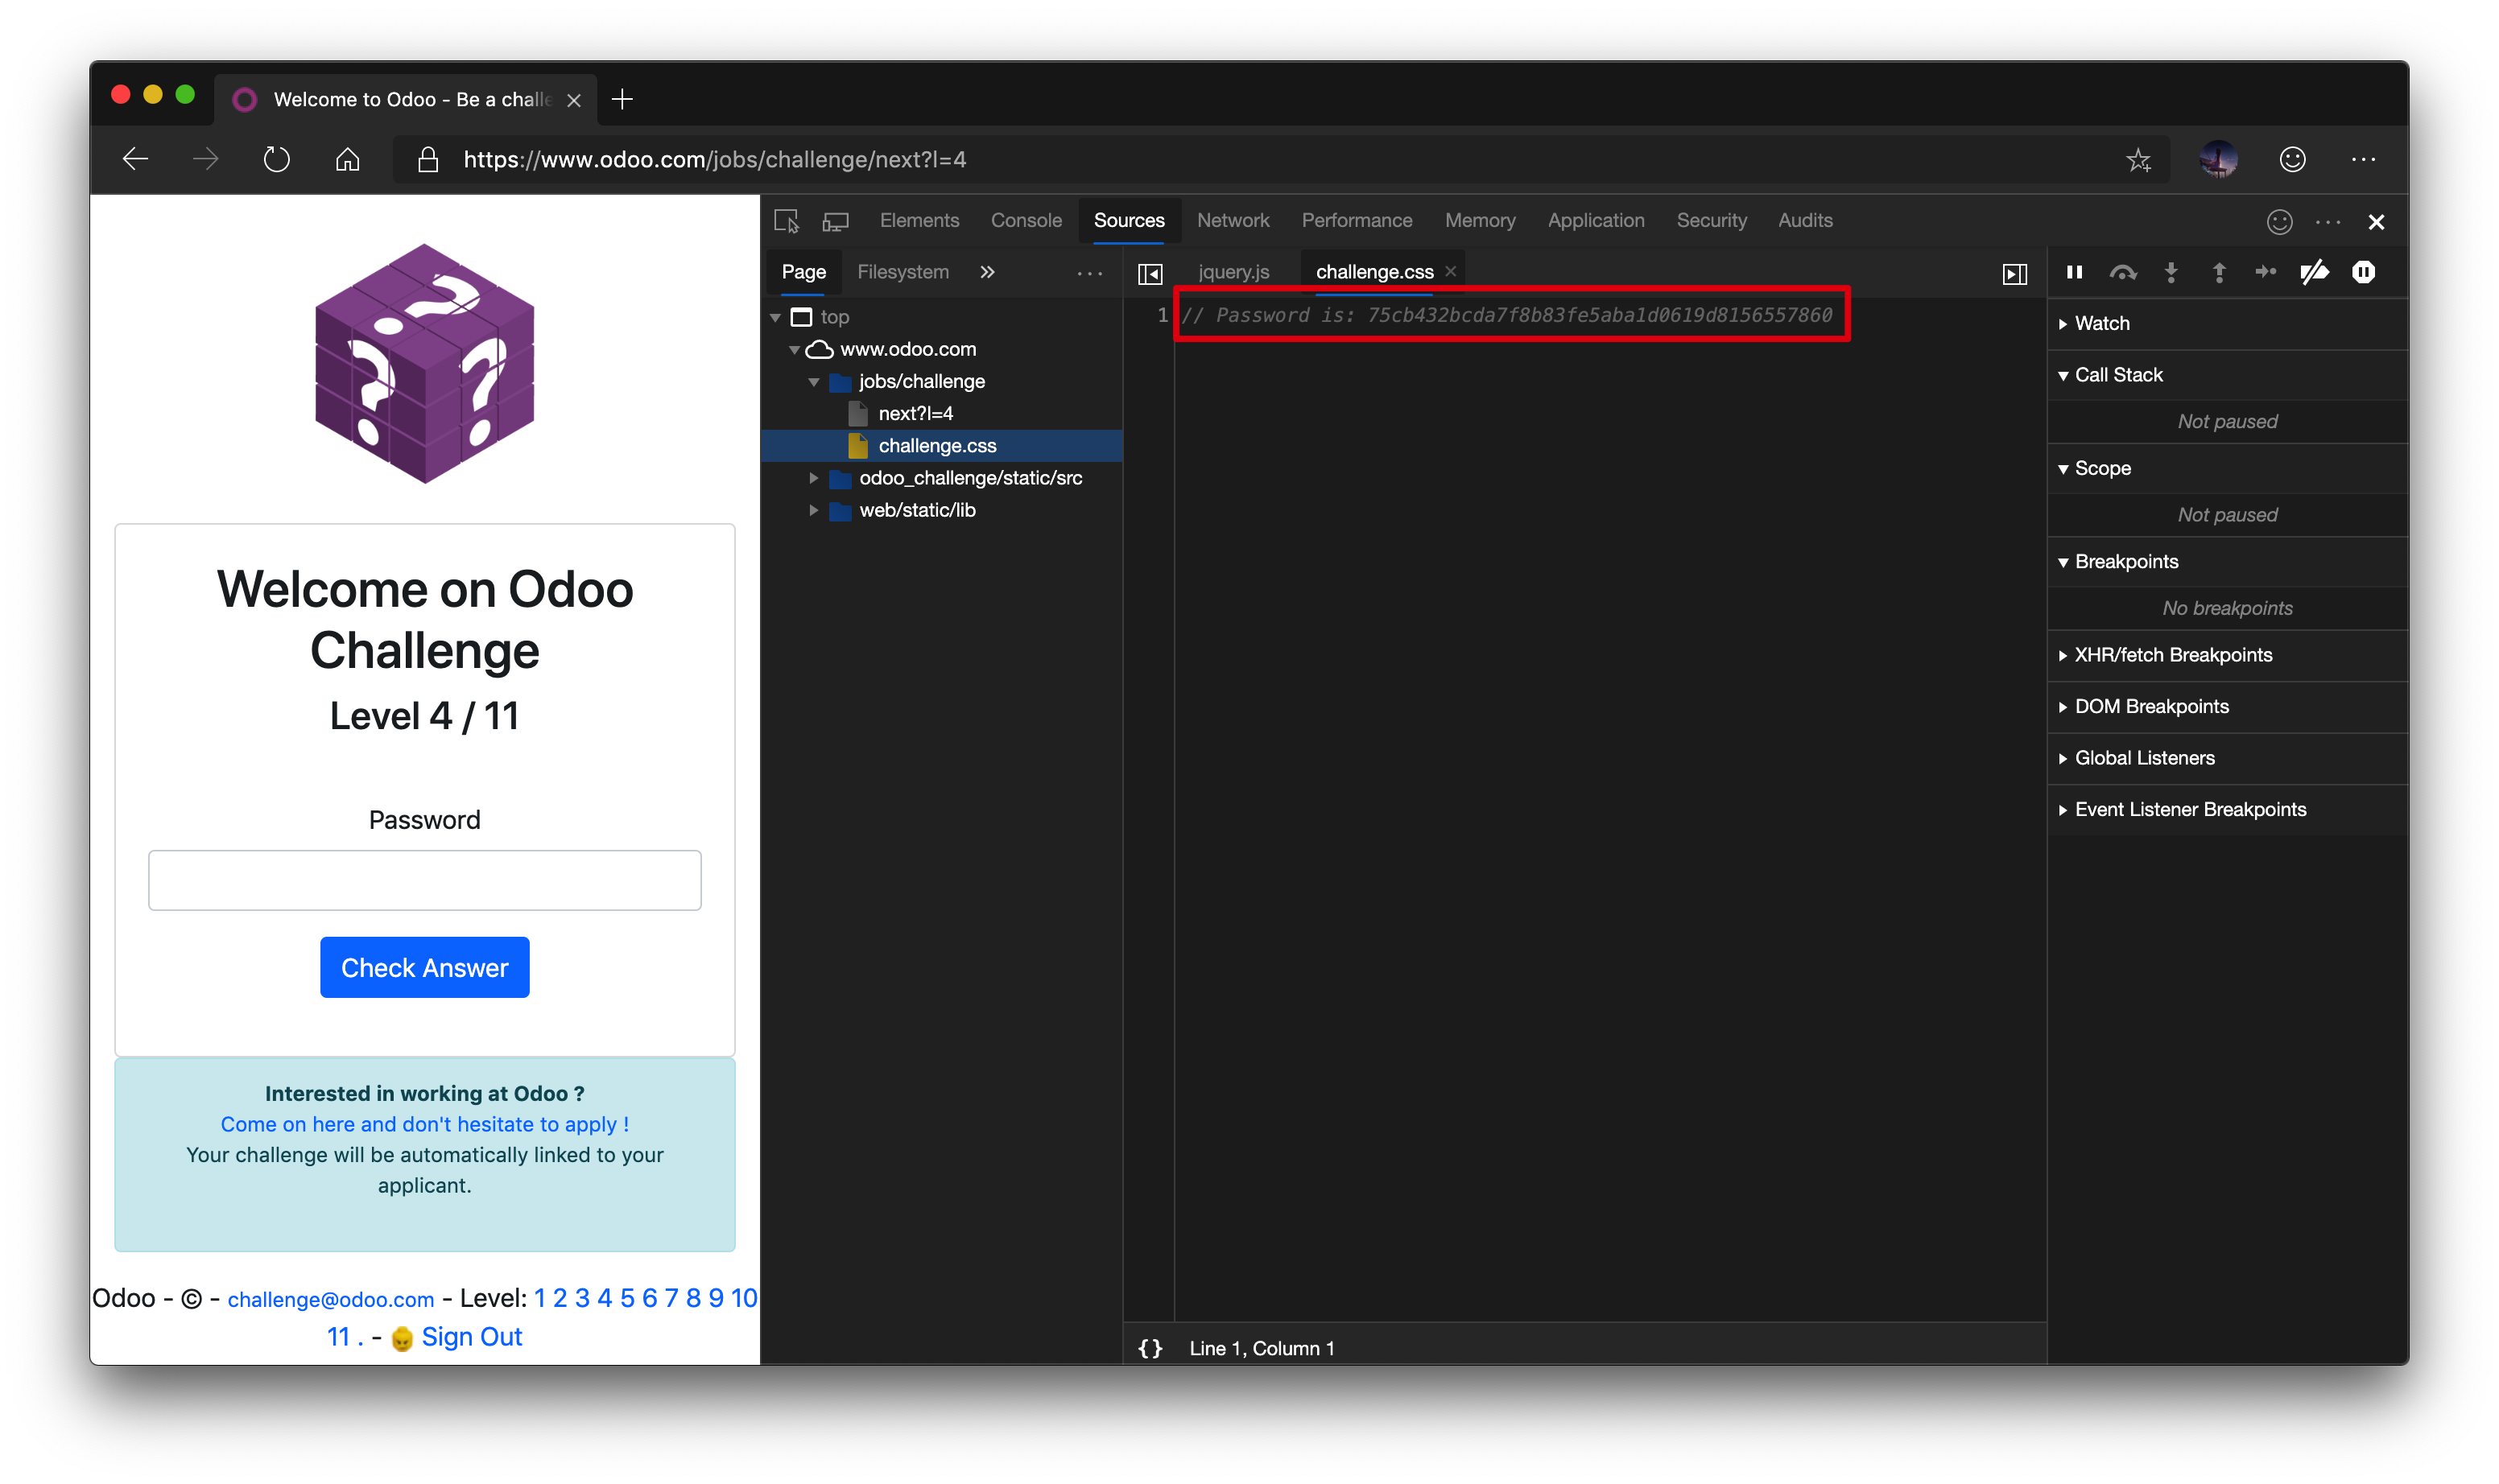
Task: Add page to favorites with star icon
Action: coord(2138,159)
